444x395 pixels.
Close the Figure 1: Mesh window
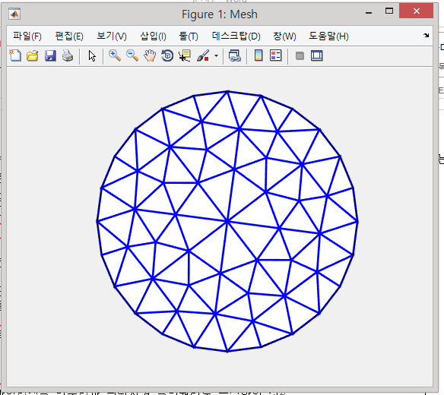click(416, 11)
